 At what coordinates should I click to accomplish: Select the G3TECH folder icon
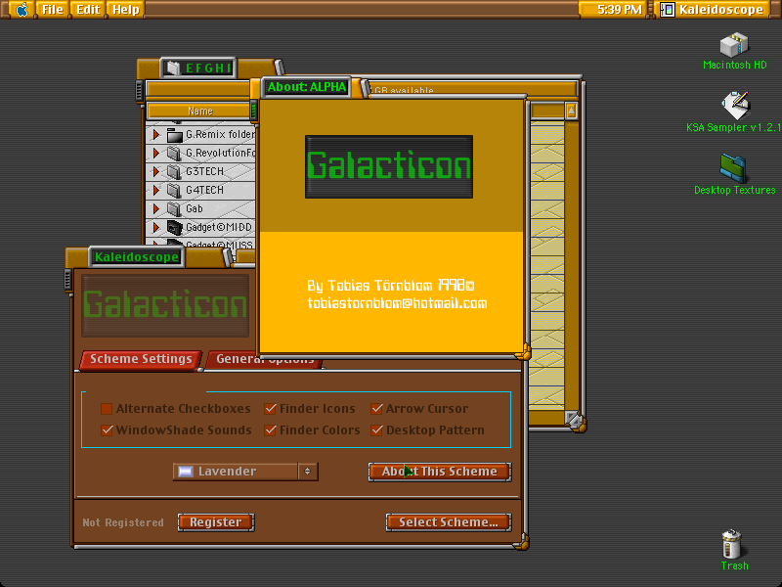pyautogui.click(x=174, y=172)
